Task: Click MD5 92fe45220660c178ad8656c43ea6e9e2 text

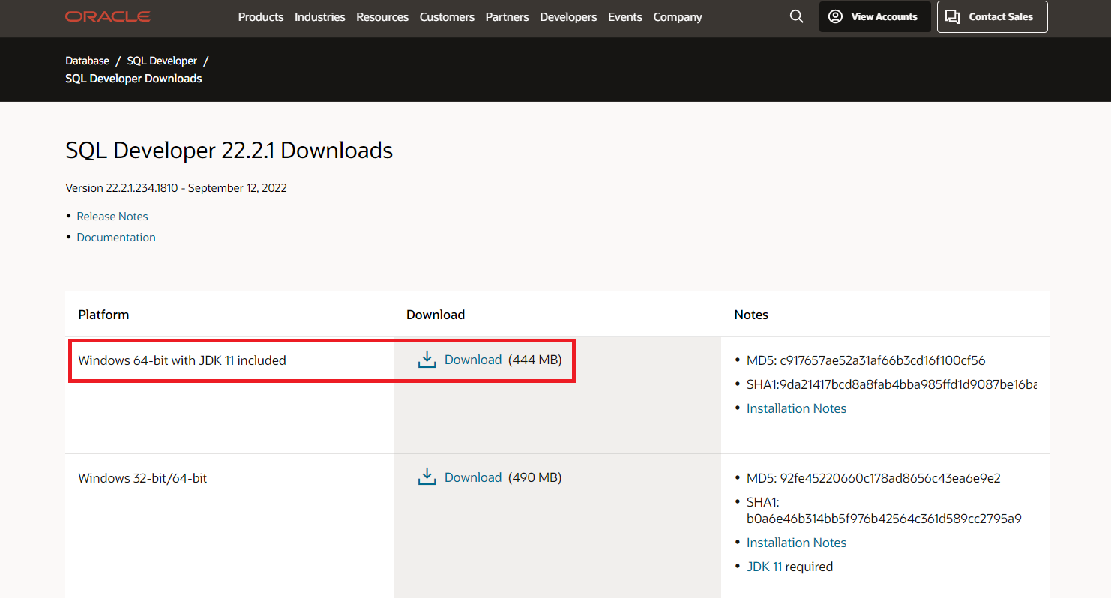Action: tap(873, 478)
